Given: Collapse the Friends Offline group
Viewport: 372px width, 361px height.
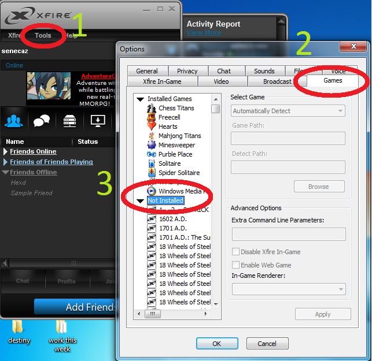Looking at the screenshot, I should click(5, 172).
